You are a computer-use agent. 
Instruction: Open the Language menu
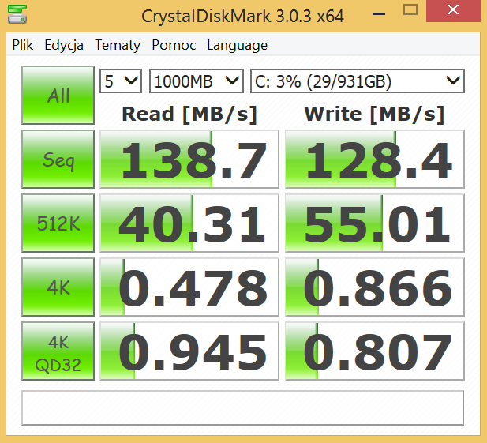[238, 45]
